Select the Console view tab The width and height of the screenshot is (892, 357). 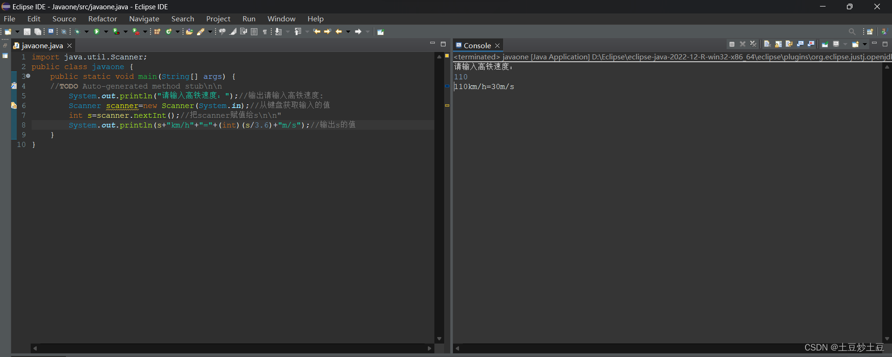coord(477,45)
